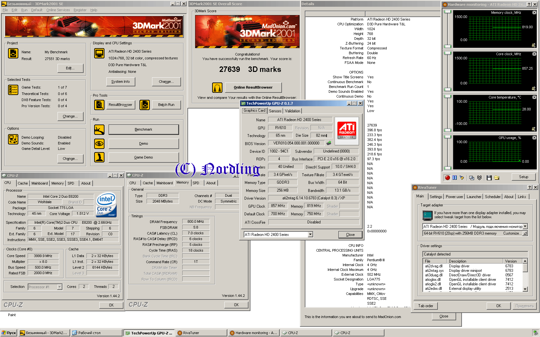
Task: Click Close button in GPU-Z window
Action: click(x=350, y=235)
